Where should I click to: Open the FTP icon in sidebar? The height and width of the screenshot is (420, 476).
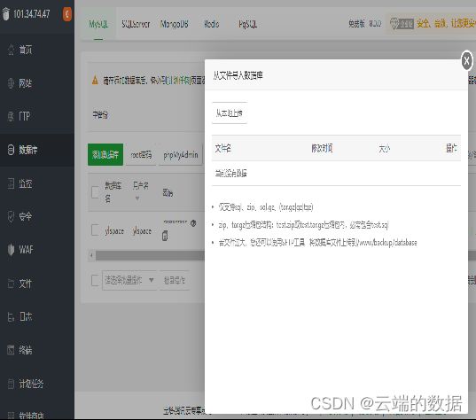11,117
